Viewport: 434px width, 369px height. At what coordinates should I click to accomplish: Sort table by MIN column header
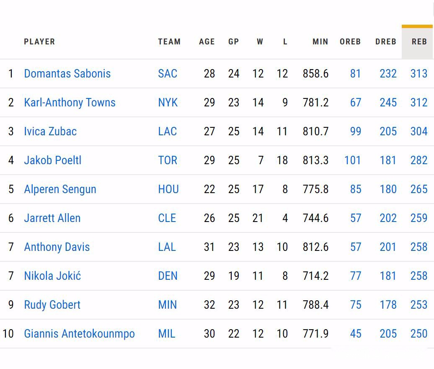click(x=320, y=42)
